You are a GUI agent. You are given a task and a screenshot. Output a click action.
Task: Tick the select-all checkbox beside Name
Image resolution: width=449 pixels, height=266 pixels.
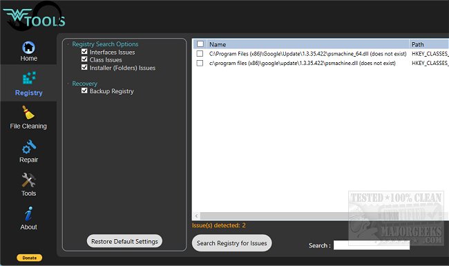(x=200, y=44)
